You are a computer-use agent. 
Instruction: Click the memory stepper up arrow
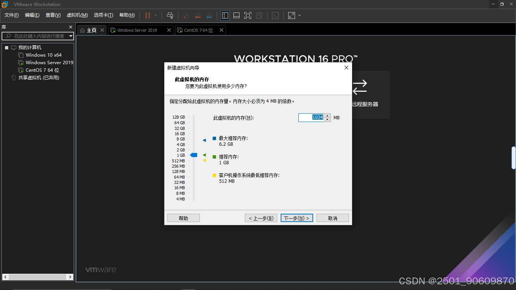tap(327, 116)
